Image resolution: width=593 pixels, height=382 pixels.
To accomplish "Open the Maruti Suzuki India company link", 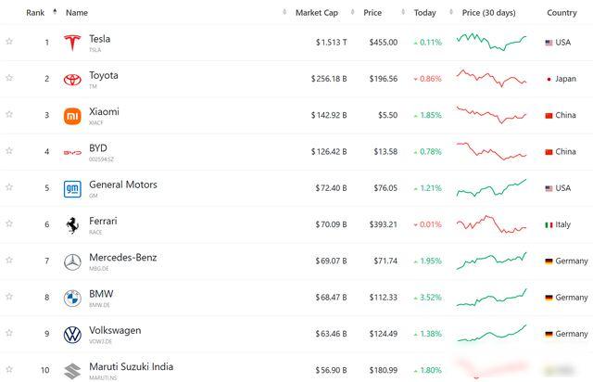I will [x=131, y=366].
